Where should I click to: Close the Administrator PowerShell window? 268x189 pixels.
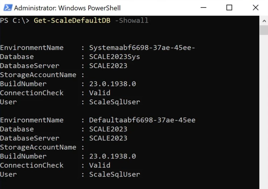pyautogui.click(x=255, y=8)
